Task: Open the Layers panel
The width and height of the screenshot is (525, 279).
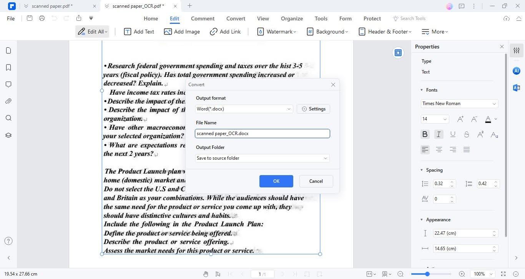Action: tap(8, 135)
